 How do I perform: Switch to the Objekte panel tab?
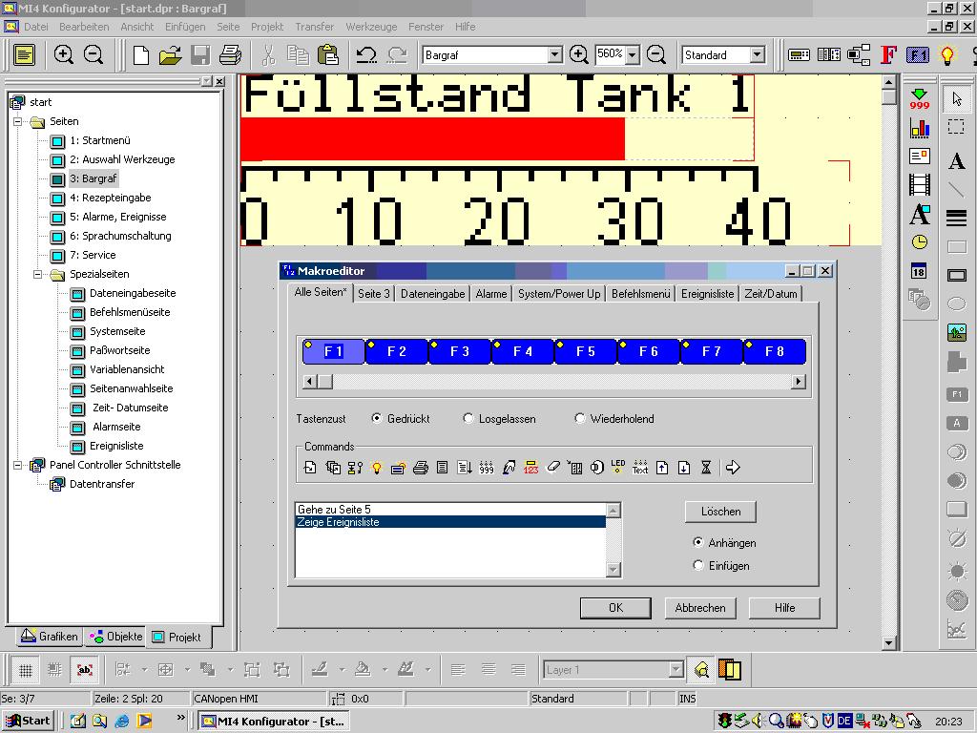[x=115, y=637]
